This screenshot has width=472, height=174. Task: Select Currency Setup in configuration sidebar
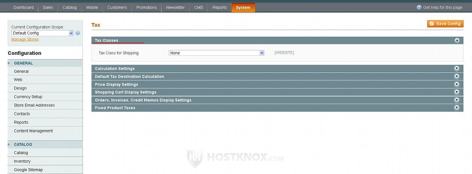(28, 97)
